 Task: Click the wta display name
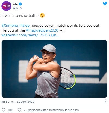coord(15,4)
